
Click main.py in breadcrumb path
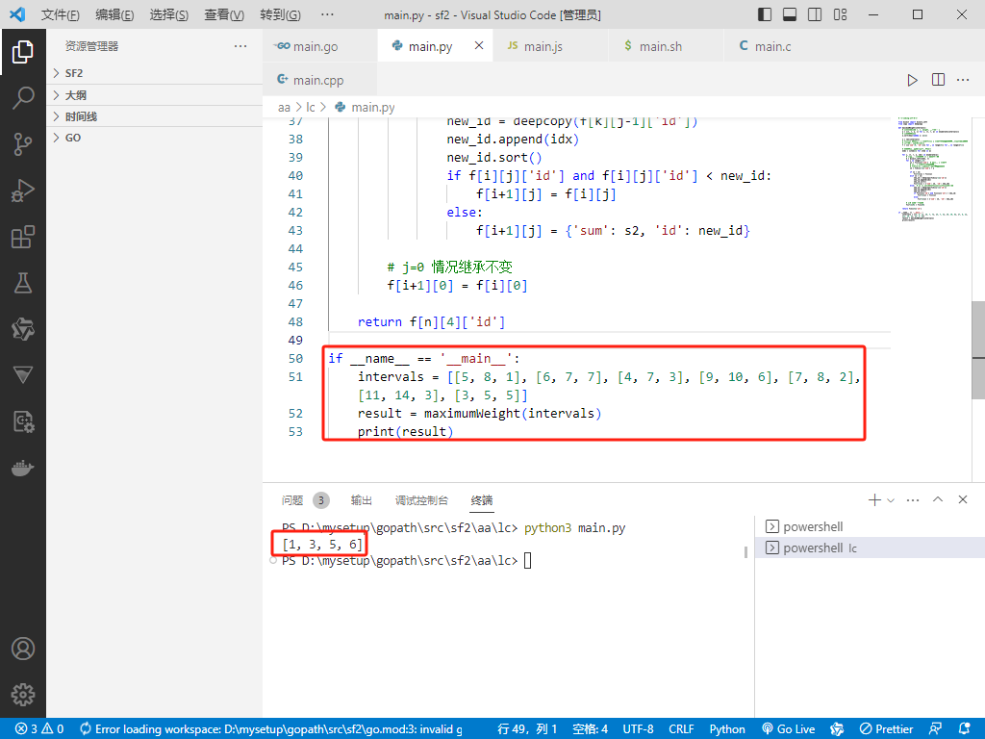pyautogui.click(x=372, y=108)
